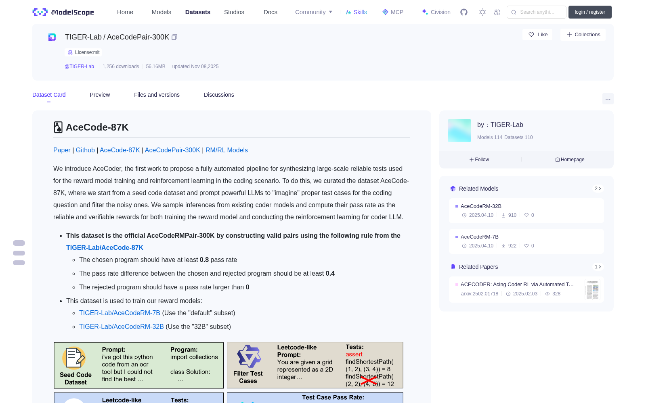Viewport: 646px width, 403px height.
Task: Go to the Home nav item
Action: click(x=125, y=12)
